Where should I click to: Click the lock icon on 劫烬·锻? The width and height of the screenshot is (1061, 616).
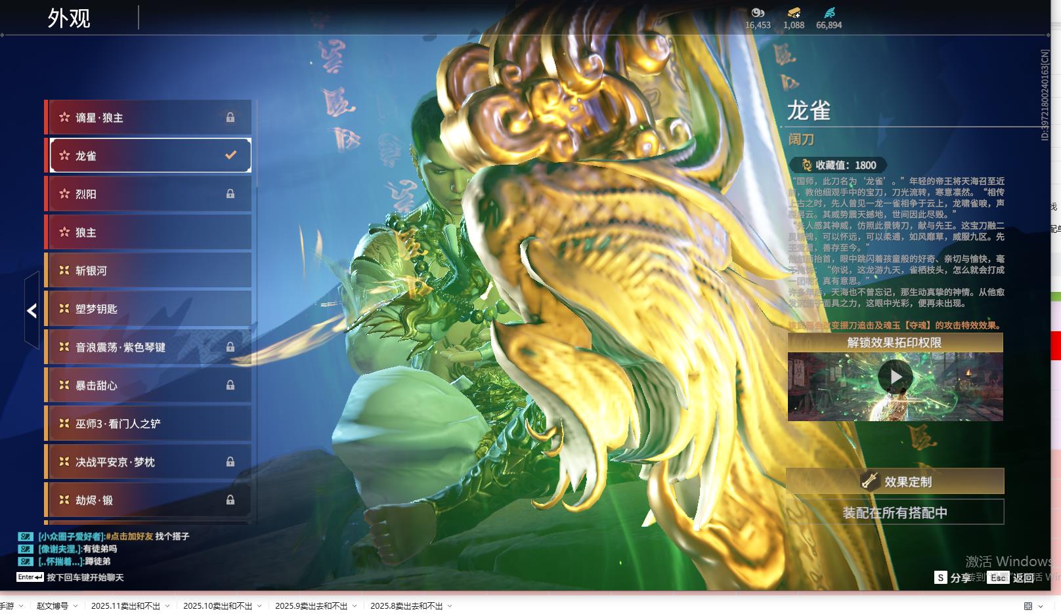pyautogui.click(x=230, y=501)
